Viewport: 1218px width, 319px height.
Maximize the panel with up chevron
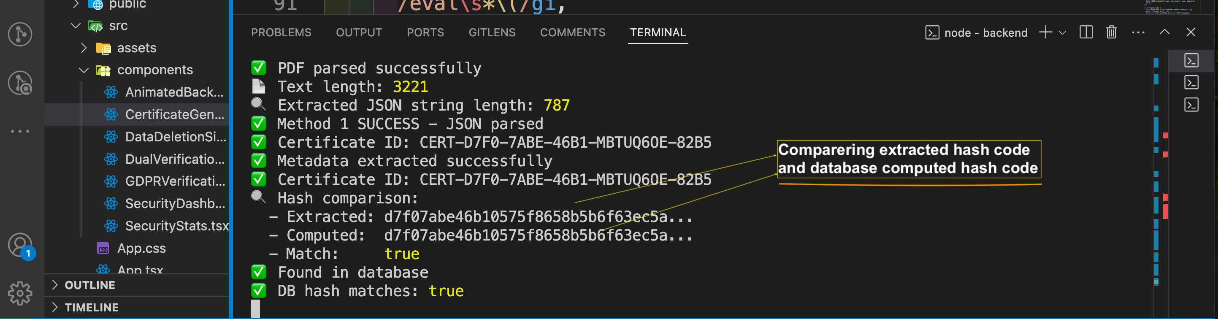click(x=1164, y=32)
